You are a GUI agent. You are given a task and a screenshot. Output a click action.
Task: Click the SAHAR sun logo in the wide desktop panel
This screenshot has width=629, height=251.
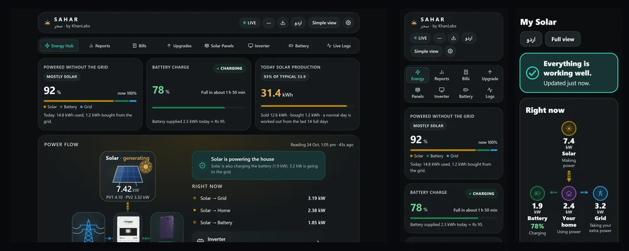[48, 23]
